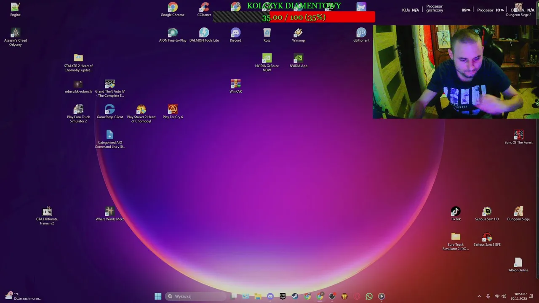
Task: Open Epic Games Launcher on taskbar
Action: click(283, 296)
